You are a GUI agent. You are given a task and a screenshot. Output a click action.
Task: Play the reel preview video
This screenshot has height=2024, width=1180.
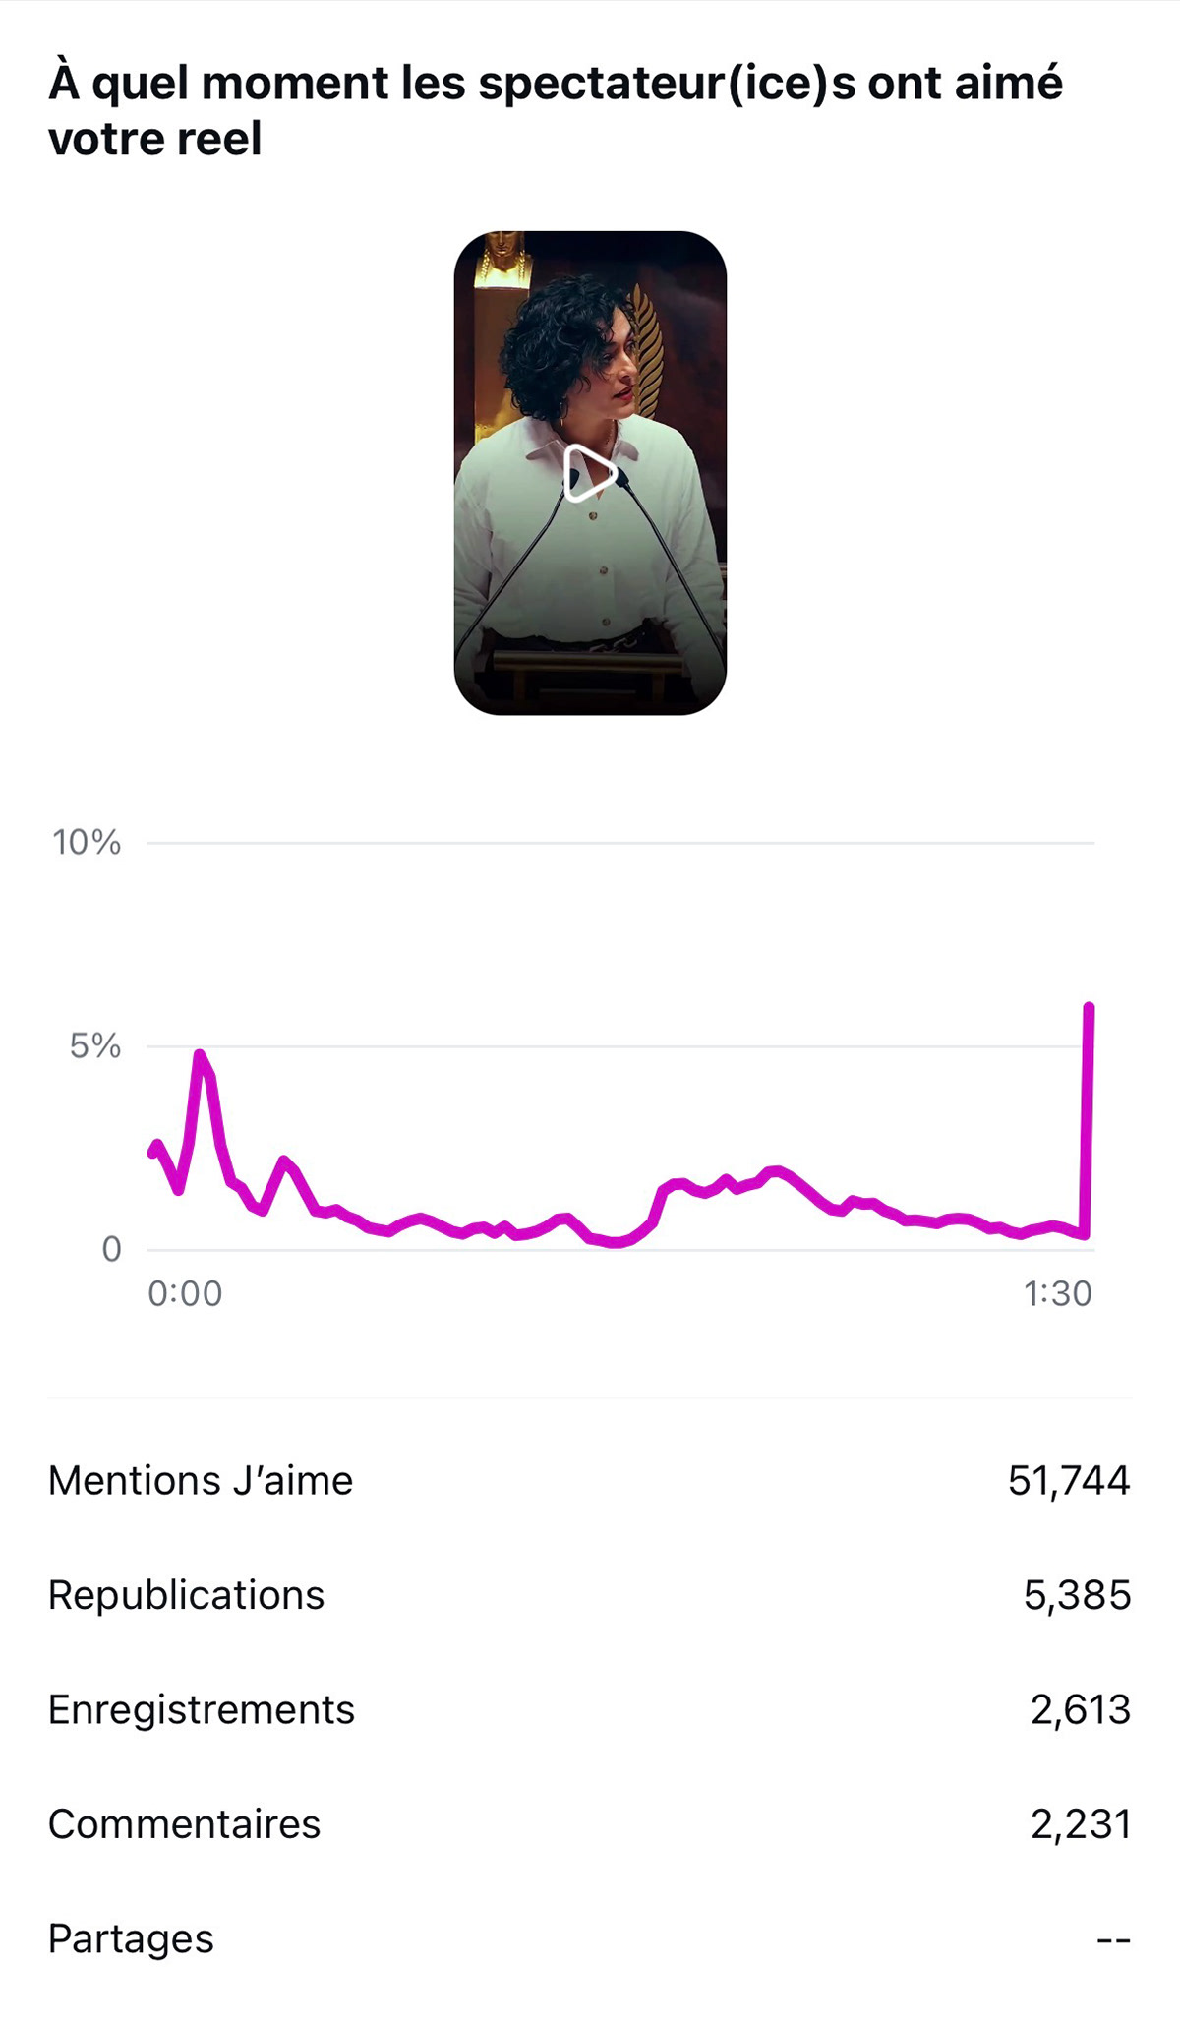(x=590, y=473)
